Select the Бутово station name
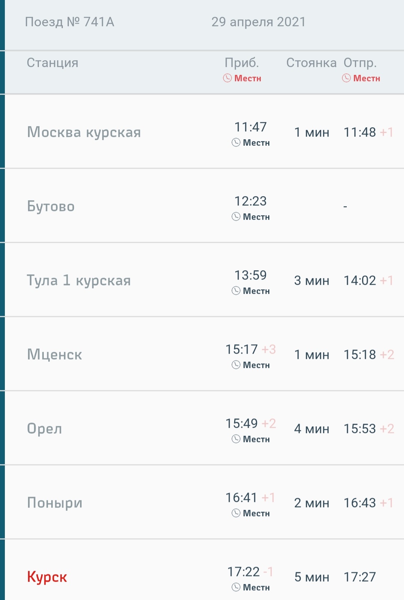Image resolution: width=404 pixels, height=600 pixels. pos(51,206)
